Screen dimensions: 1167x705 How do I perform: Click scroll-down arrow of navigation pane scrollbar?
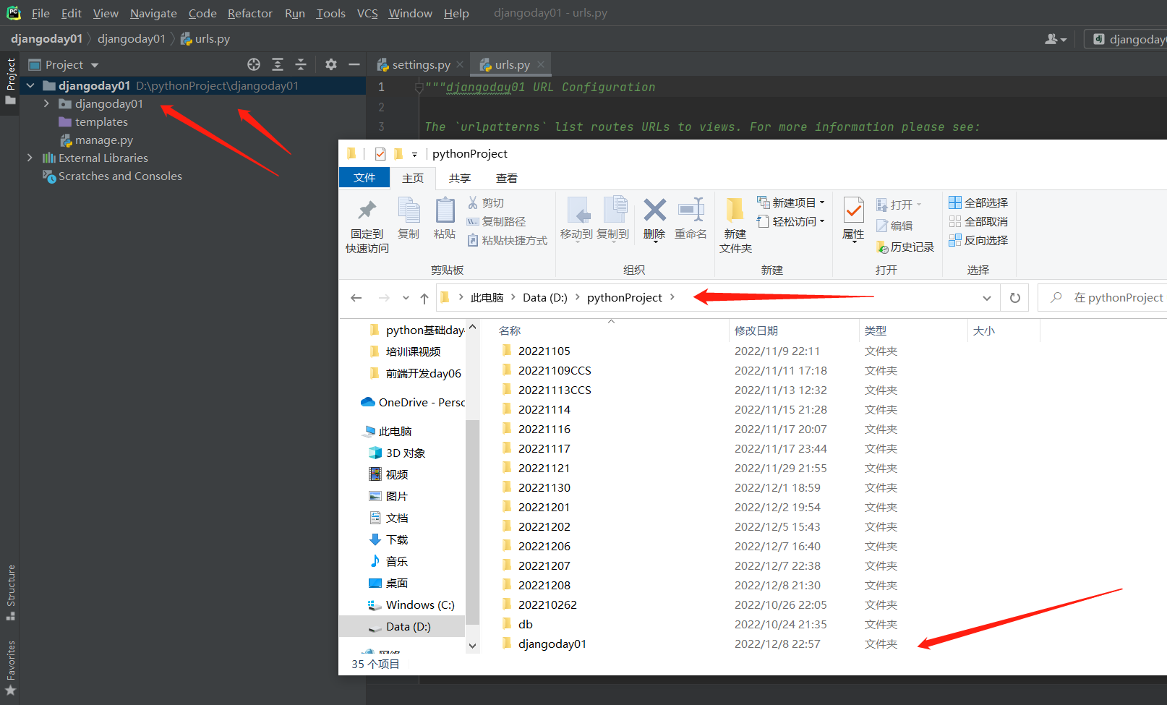[x=473, y=646]
